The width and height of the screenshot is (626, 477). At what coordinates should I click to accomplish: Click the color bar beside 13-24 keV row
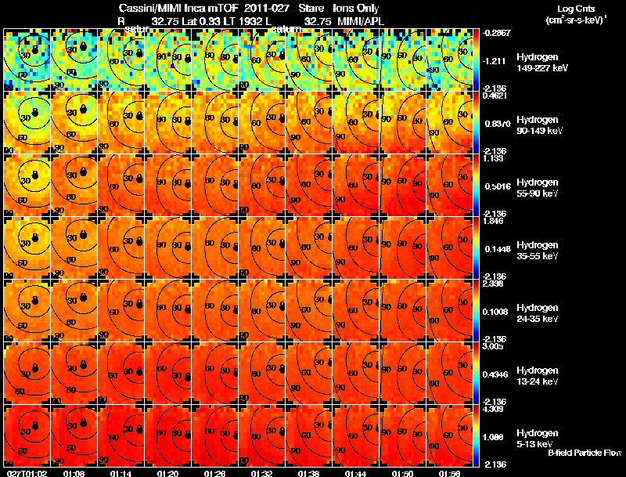tap(476, 373)
